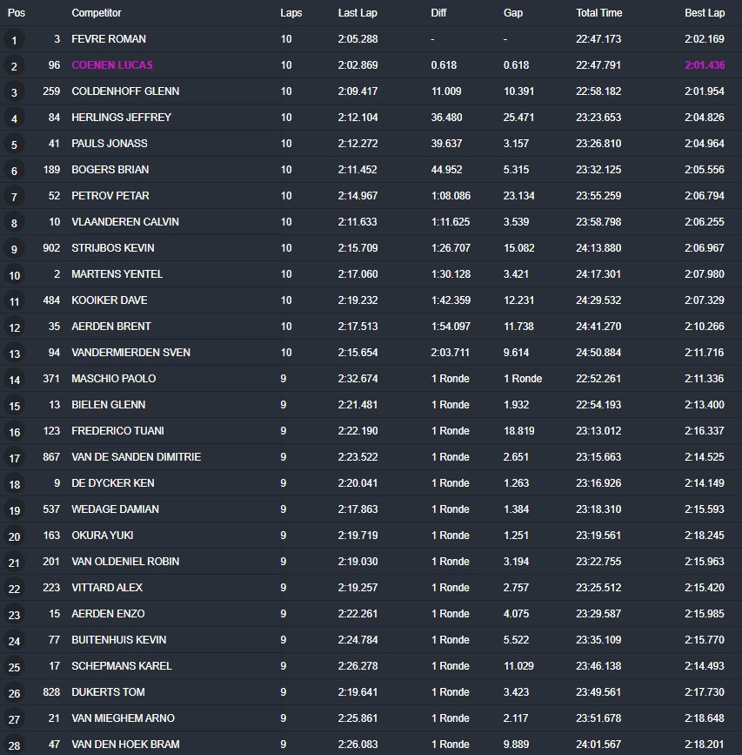Click the position 28 circle badge
The width and height of the screenshot is (742, 755).
(x=14, y=745)
